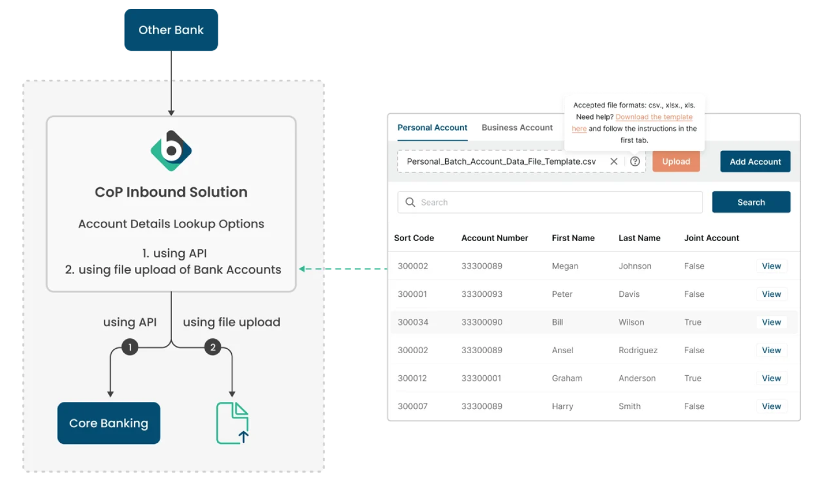Click the Add Account button
Image resolution: width=823 pixels, height=482 pixels.
[x=755, y=161]
